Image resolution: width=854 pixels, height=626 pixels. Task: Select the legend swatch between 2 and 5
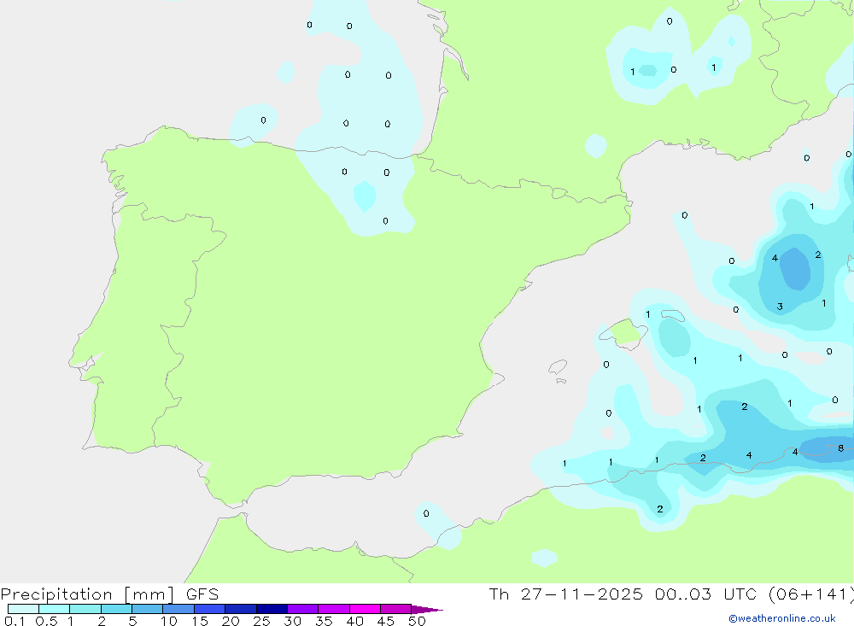(x=116, y=609)
